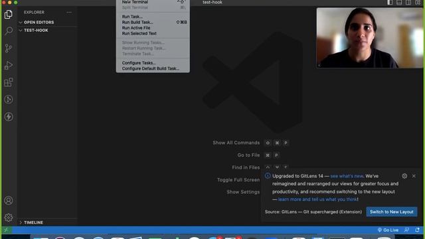
Task: Open the GitLens view icon
Action: click(9, 100)
